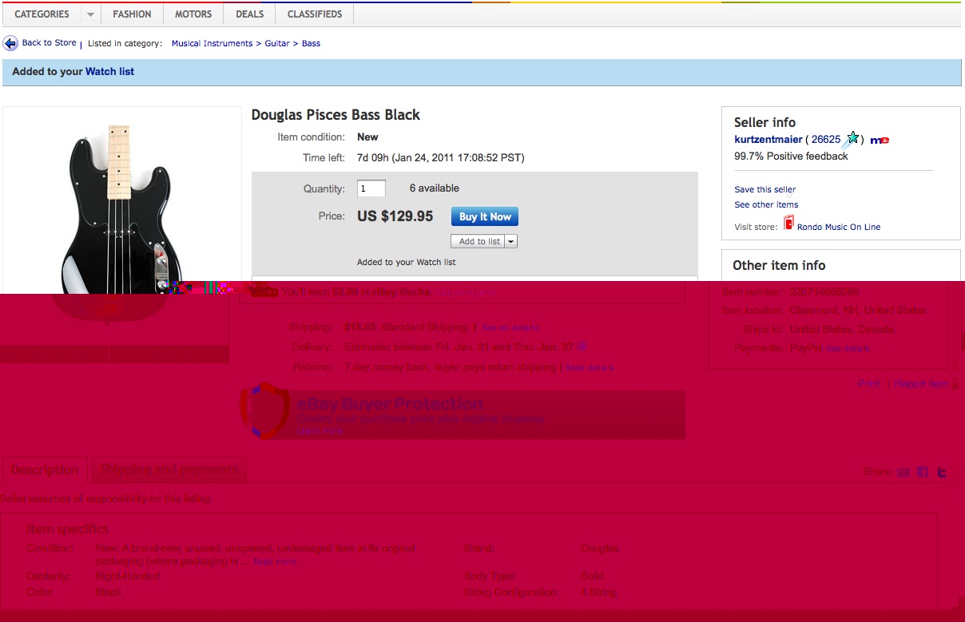Click the Buy It Now button
Viewport: 965px width, 622px height.
click(x=485, y=216)
